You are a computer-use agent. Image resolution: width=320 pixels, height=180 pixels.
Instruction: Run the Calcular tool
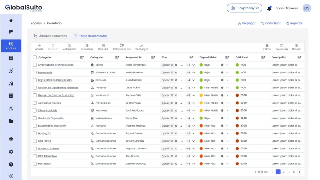click(103, 46)
